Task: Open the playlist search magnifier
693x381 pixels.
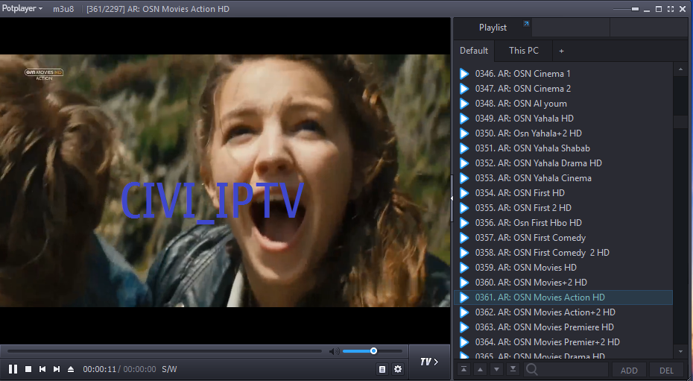Action: click(532, 370)
